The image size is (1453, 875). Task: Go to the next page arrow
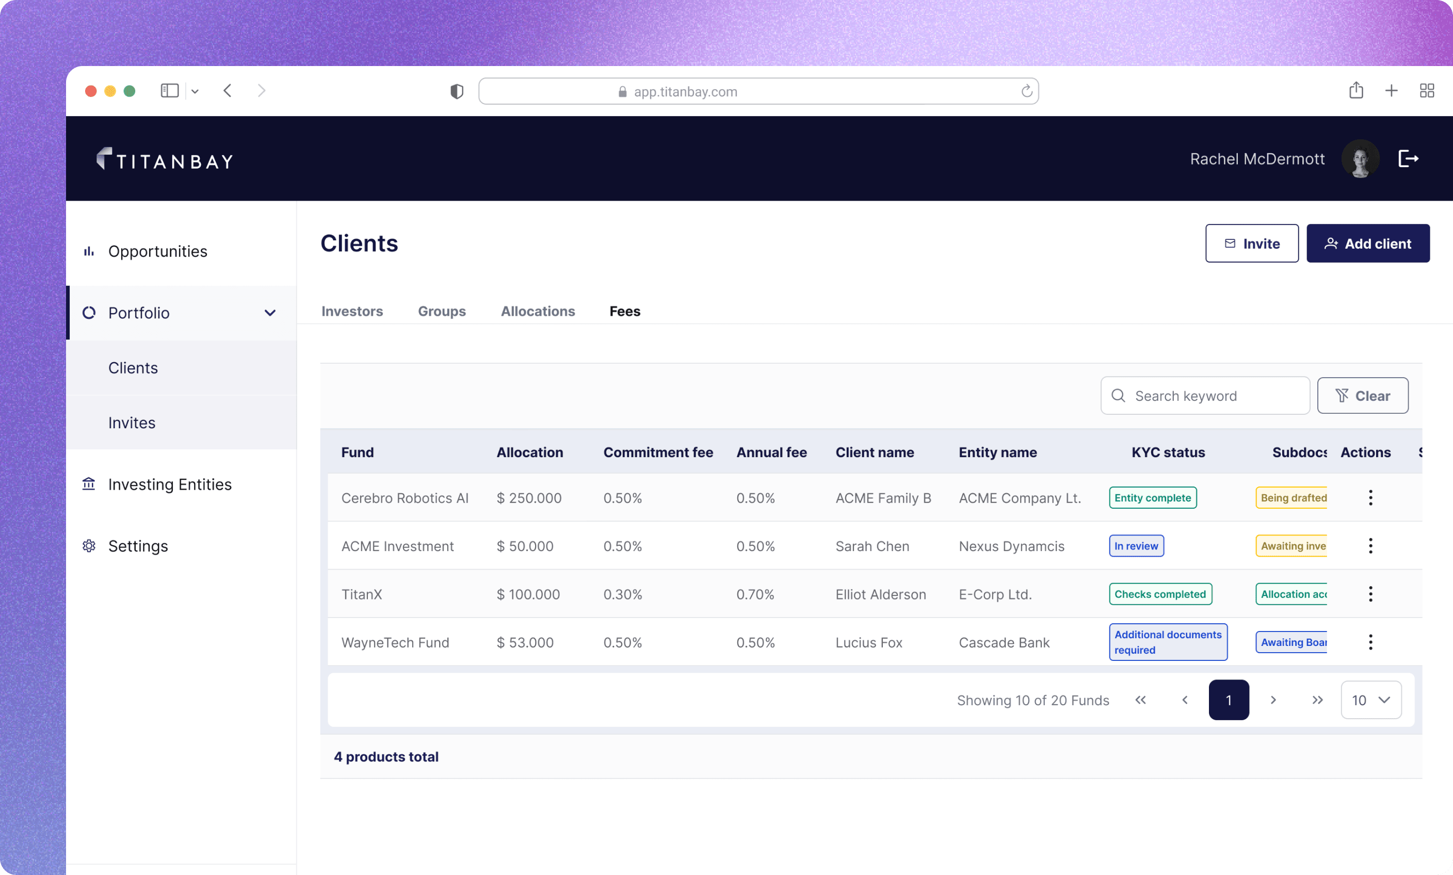(x=1273, y=700)
